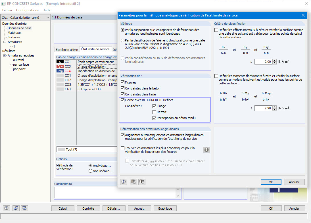The image size is (311, 223).
Task: Click the help icon in the dialog footer
Action: click(x=124, y=182)
